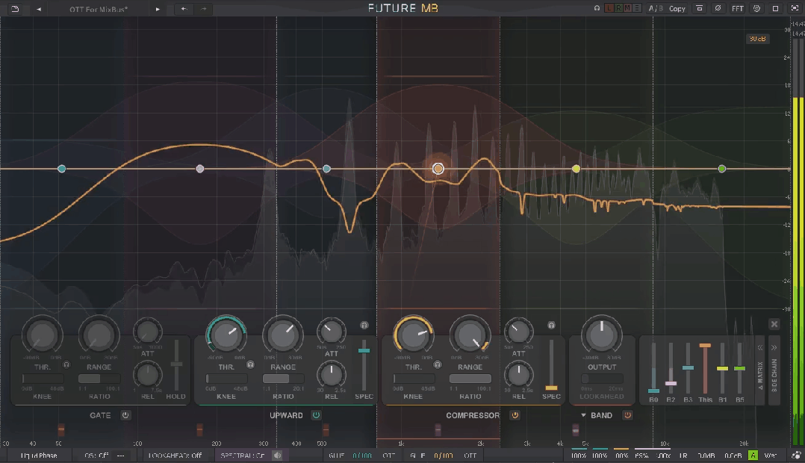Click the B0 matrix fader
The image size is (805, 463).
point(653,369)
